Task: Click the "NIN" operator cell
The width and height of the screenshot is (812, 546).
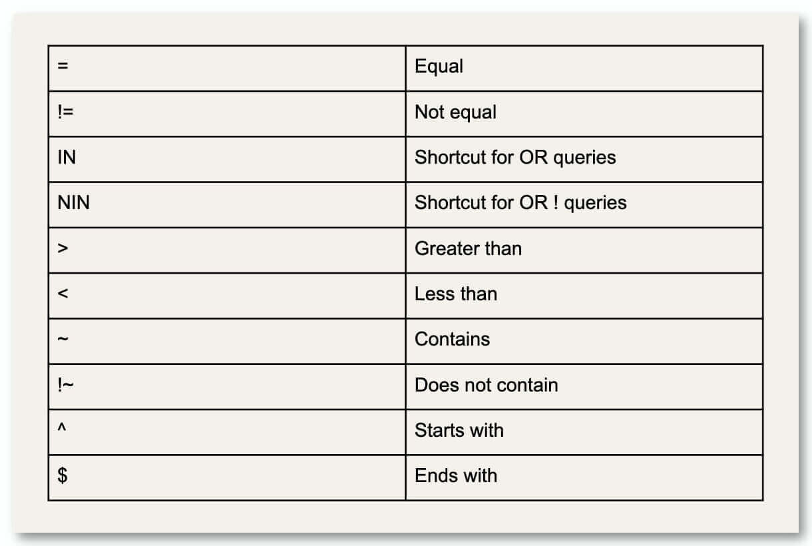Action: coord(73,202)
